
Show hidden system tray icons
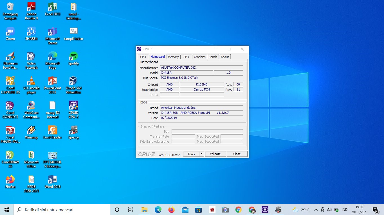point(316,210)
